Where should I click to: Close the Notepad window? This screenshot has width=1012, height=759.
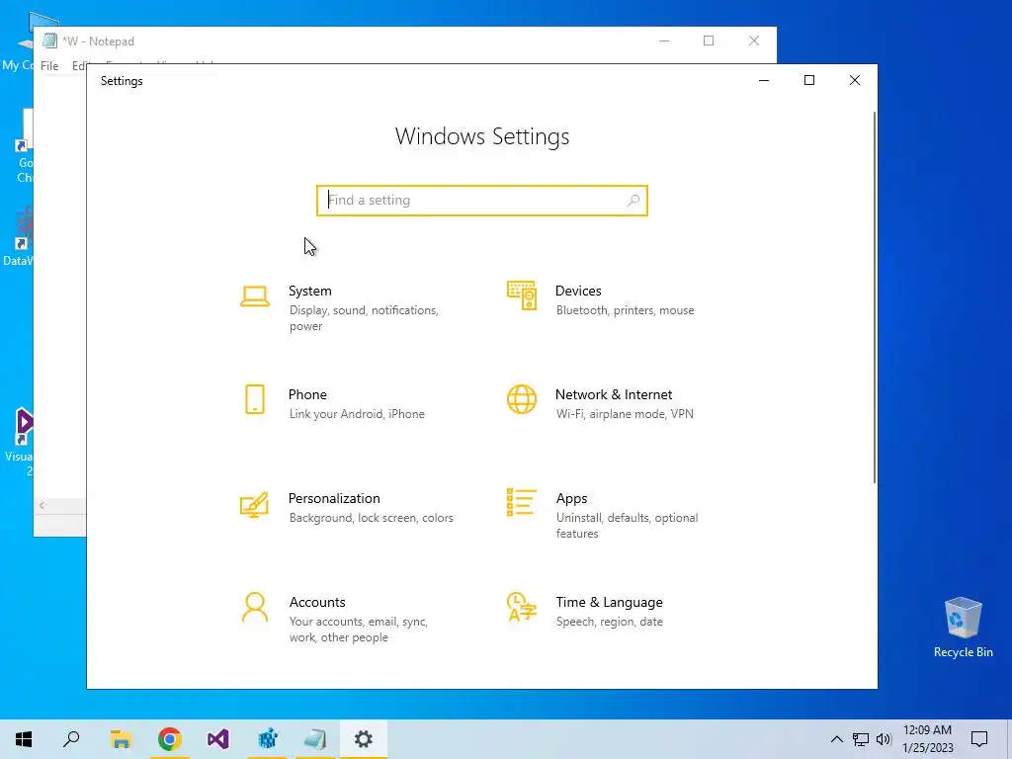click(754, 41)
